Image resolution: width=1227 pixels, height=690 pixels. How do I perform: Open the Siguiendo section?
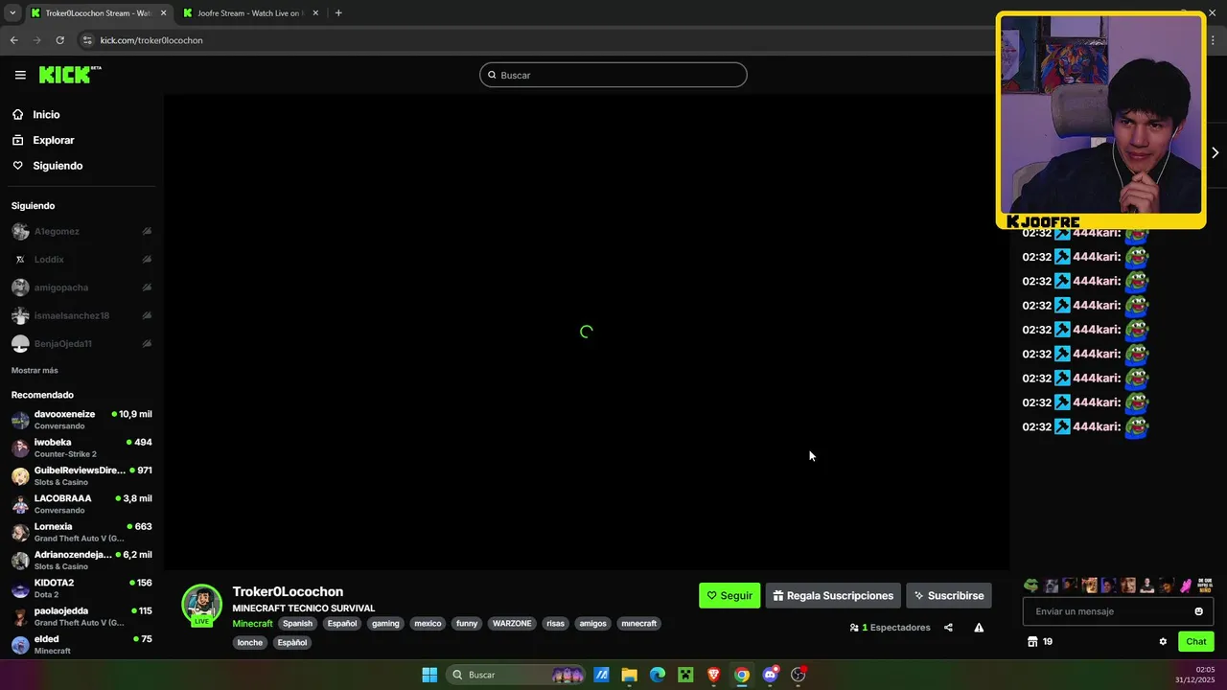[x=58, y=166]
